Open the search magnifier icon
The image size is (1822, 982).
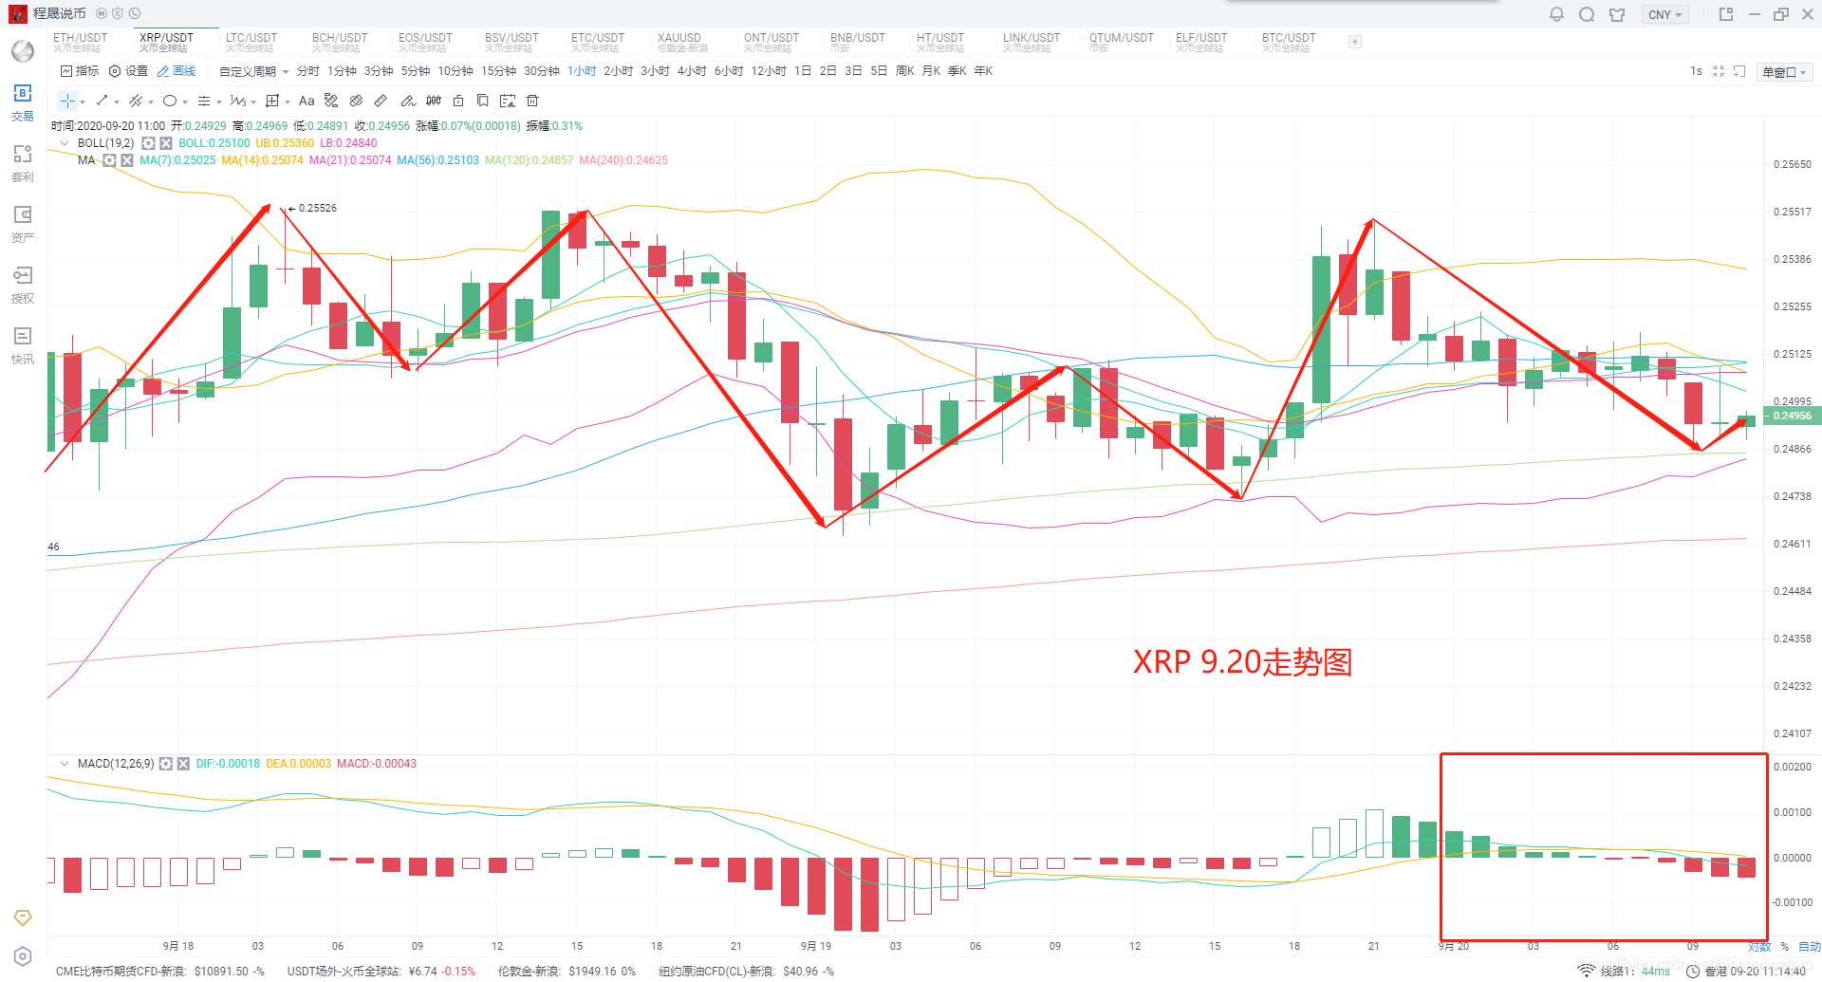click(1587, 14)
